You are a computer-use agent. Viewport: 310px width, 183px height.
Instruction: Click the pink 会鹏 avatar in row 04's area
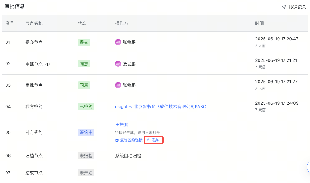[118, 85]
